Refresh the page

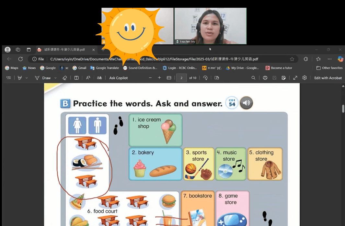coord(20,59)
